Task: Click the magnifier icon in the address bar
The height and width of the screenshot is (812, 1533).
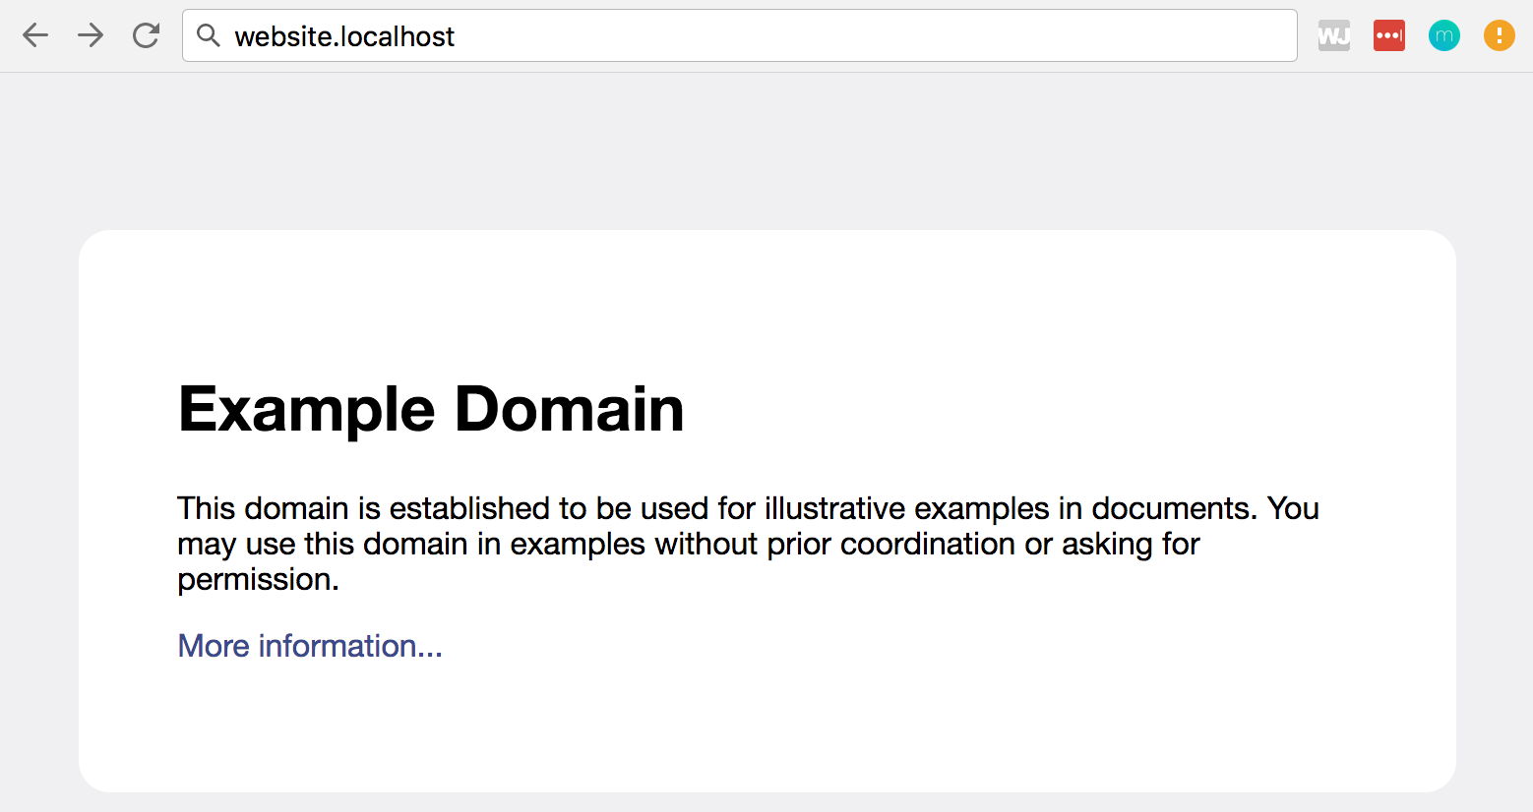Action: click(x=208, y=36)
